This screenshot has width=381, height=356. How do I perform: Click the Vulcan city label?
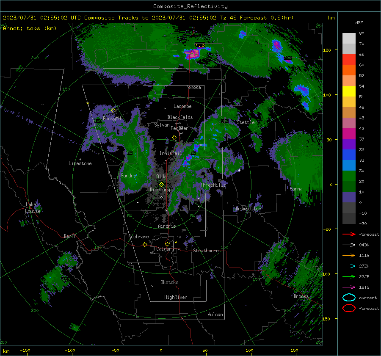215,315
